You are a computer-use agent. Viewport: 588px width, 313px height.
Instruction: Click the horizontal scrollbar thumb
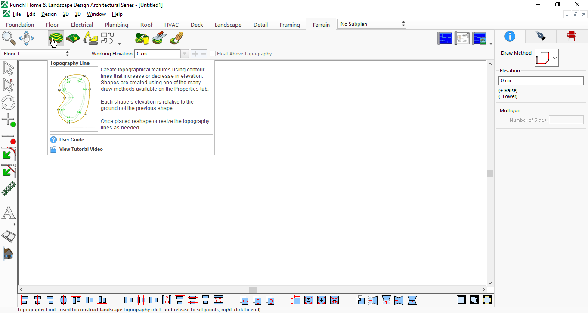(253, 290)
